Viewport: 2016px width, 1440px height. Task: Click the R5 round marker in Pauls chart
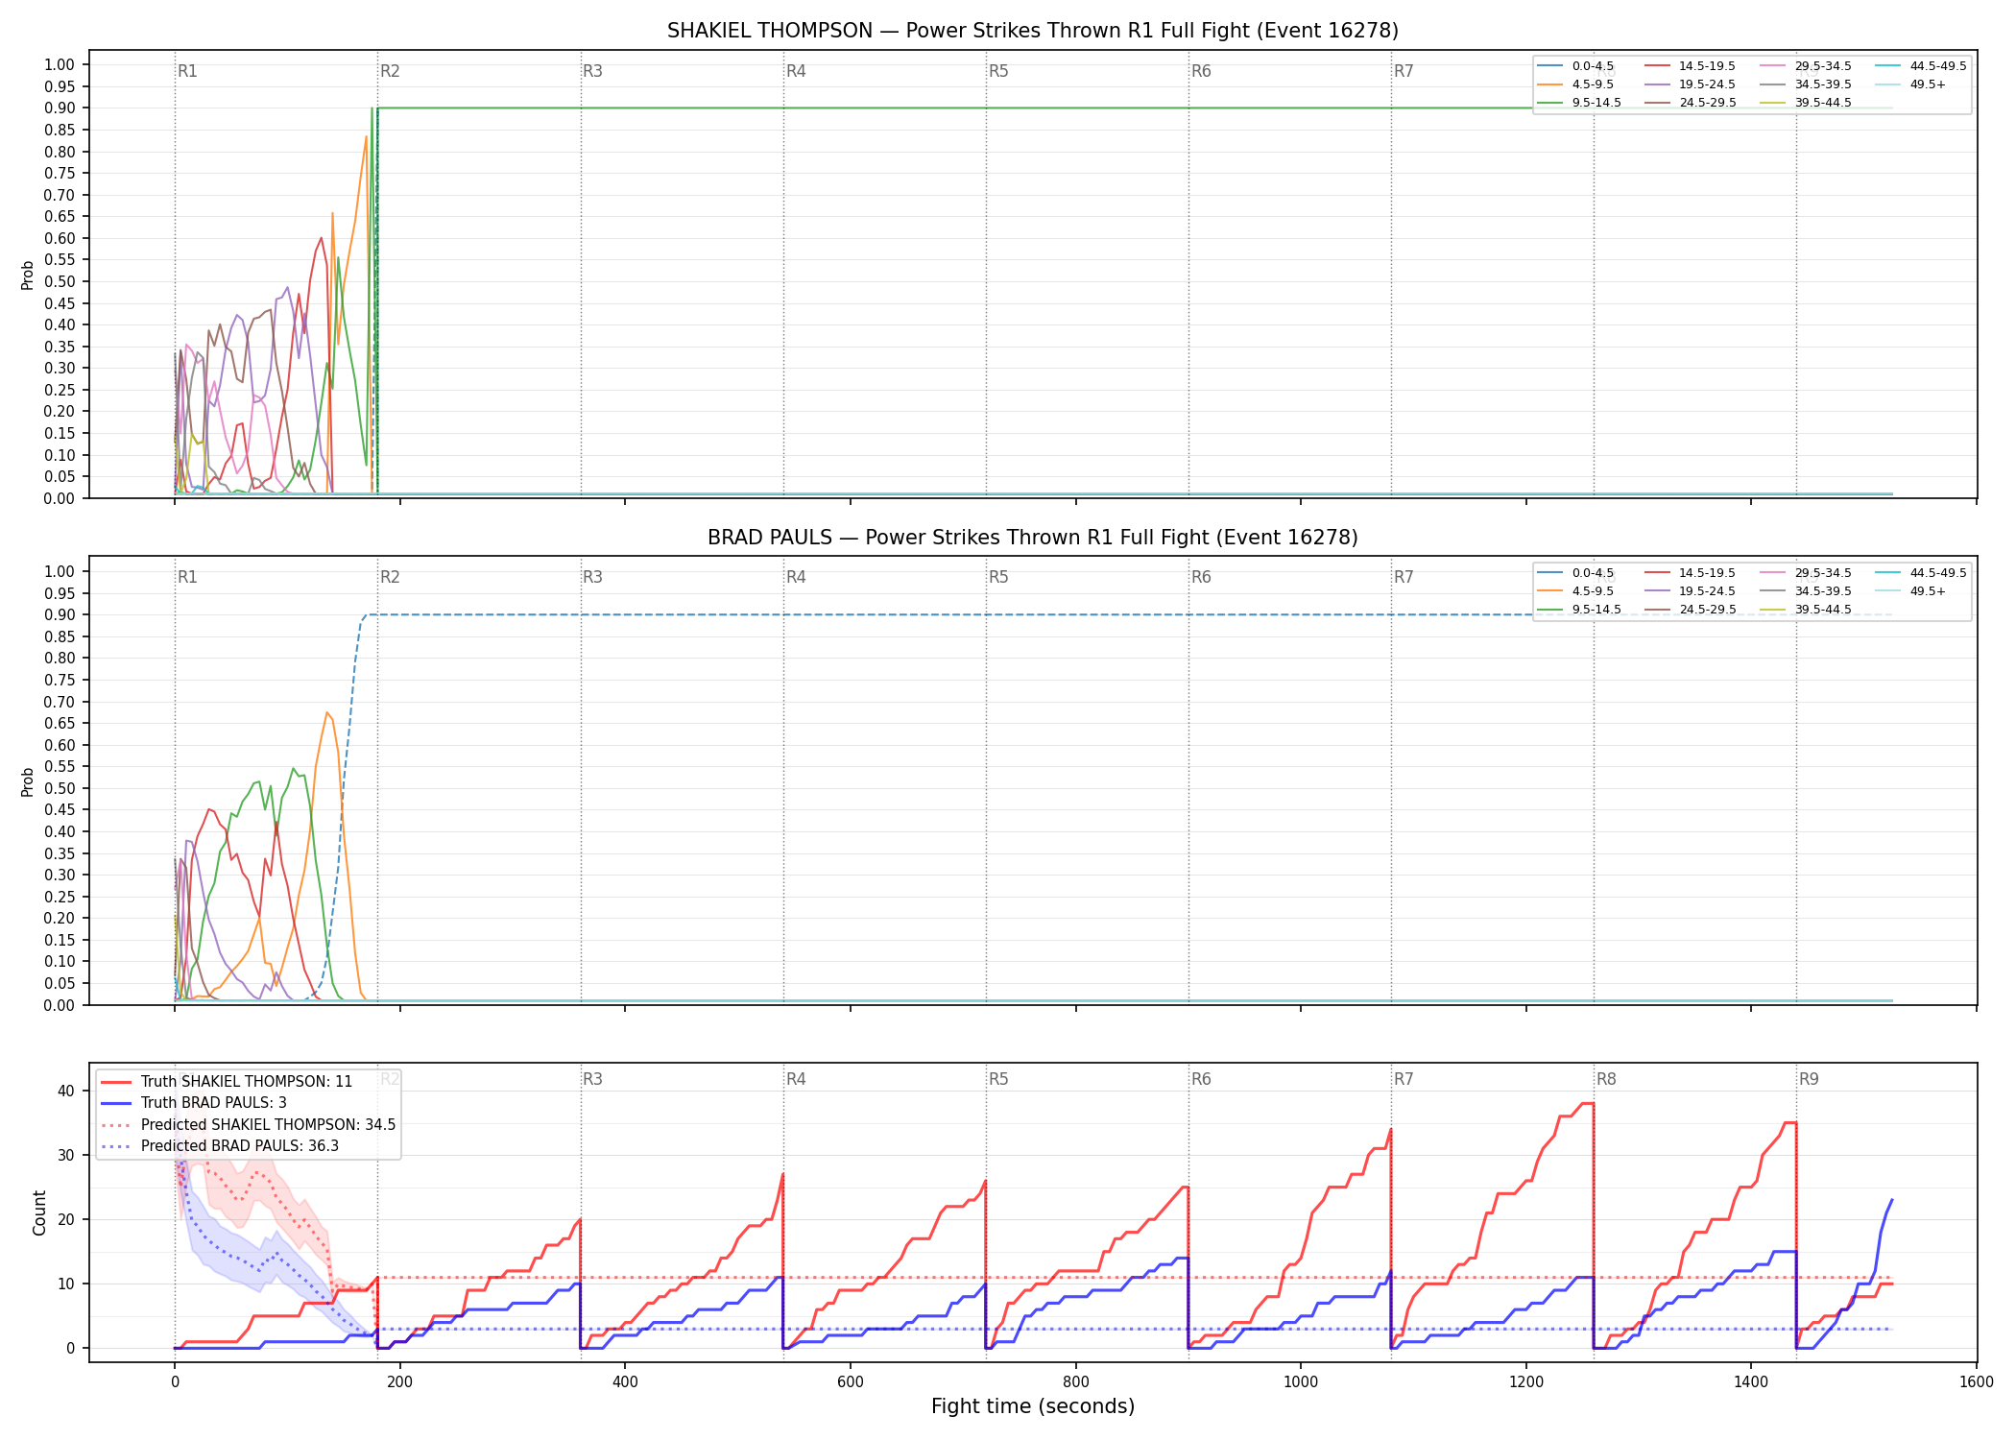pyautogui.click(x=998, y=577)
